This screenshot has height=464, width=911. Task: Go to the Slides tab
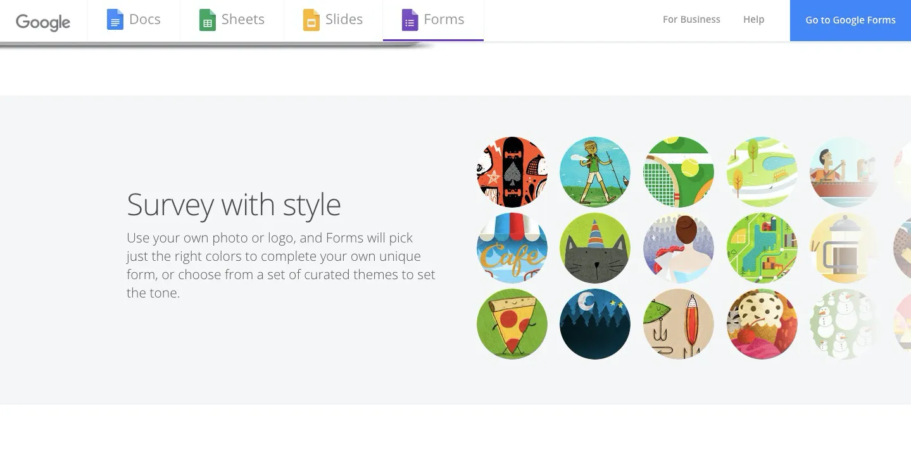pos(333,20)
